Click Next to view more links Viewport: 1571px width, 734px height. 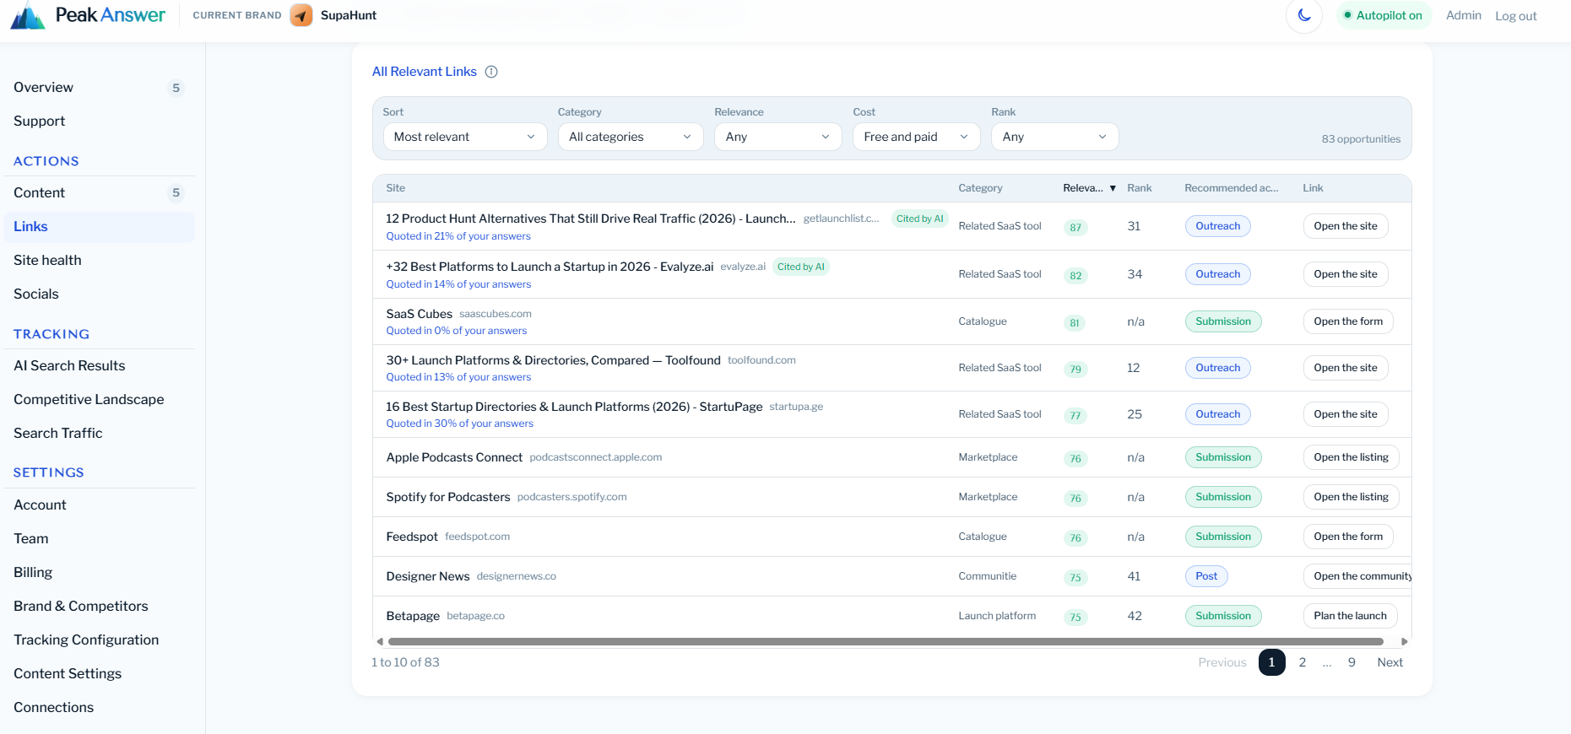(x=1390, y=662)
